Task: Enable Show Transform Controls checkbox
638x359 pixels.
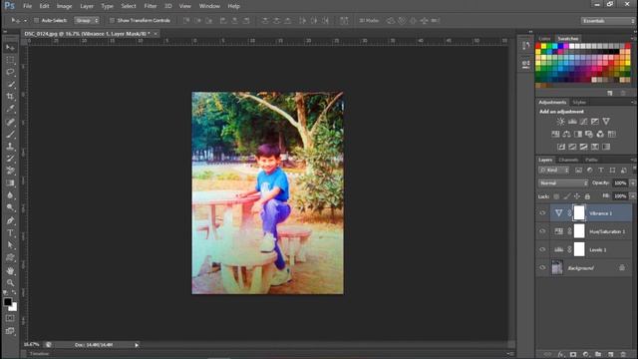Action: point(112,20)
